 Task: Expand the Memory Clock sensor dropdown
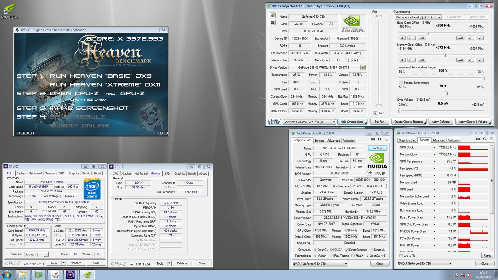pos(435,154)
